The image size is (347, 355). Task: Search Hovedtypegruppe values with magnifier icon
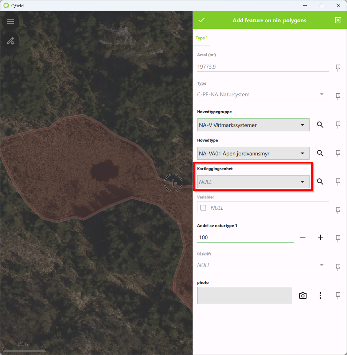click(320, 125)
